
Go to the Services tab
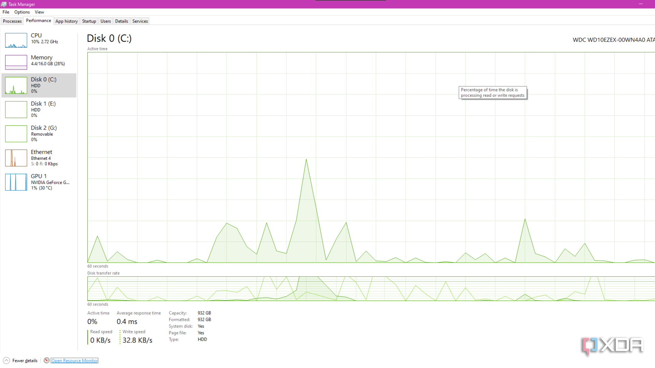[x=140, y=21]
